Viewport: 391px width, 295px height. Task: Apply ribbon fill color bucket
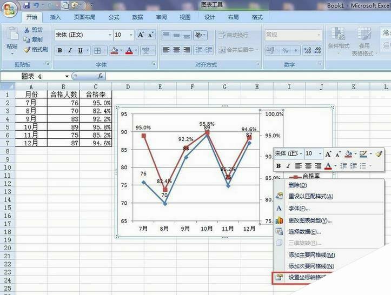point(114,51)
